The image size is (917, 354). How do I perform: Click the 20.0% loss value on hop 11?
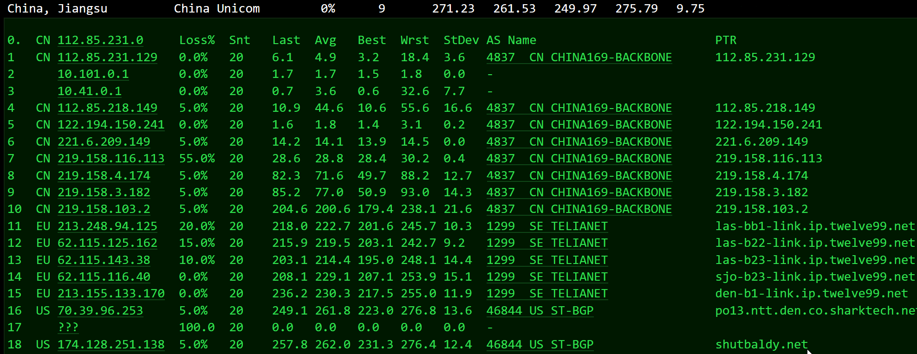coord(197,226)
